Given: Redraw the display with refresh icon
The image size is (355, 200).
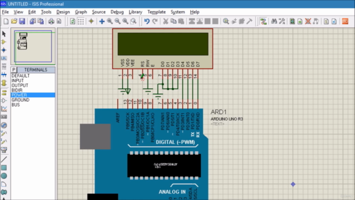Looking at the screenshot, I should click(x=73, y=21).
